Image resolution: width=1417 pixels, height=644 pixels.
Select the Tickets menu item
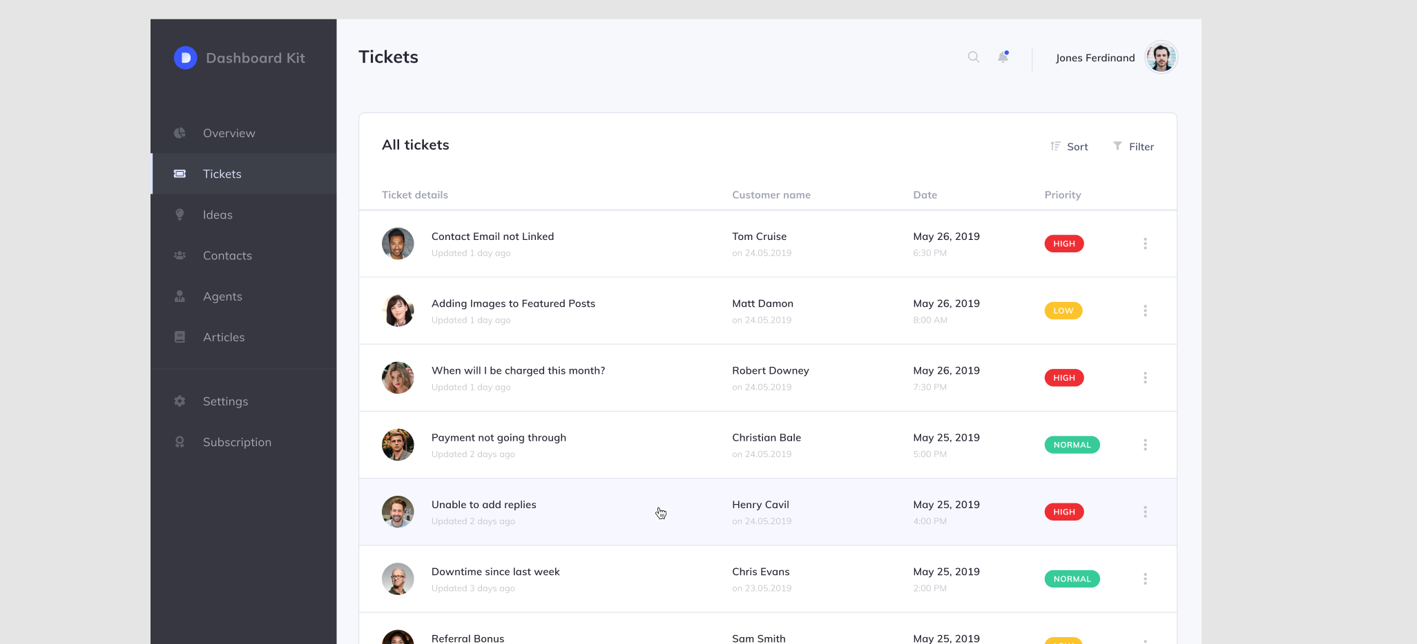point(243,174)
